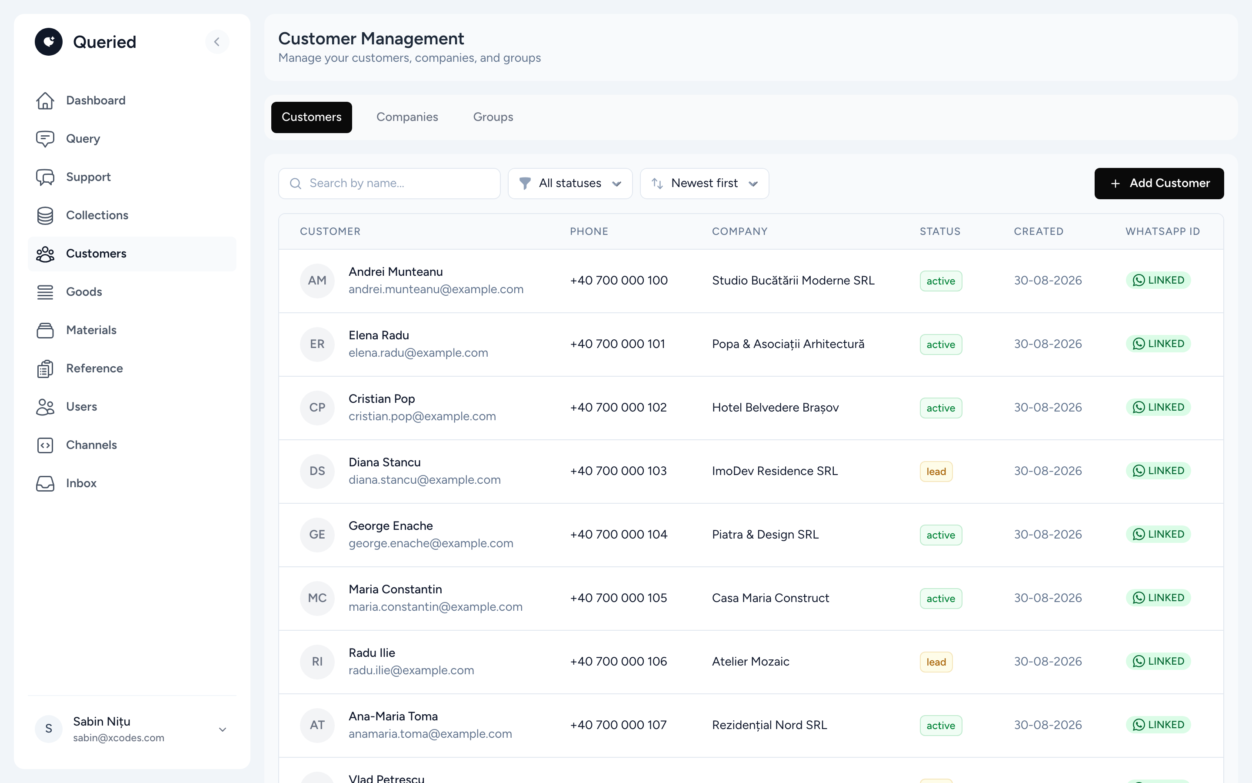1252x783 pixels.
Task: Open Materials from the sidebar
Action: (132, 331)
